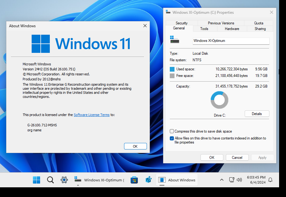Open the Windows Start menu
This screenshot has width=286, height=197.
pyautogui.click(x=36, y=180)
